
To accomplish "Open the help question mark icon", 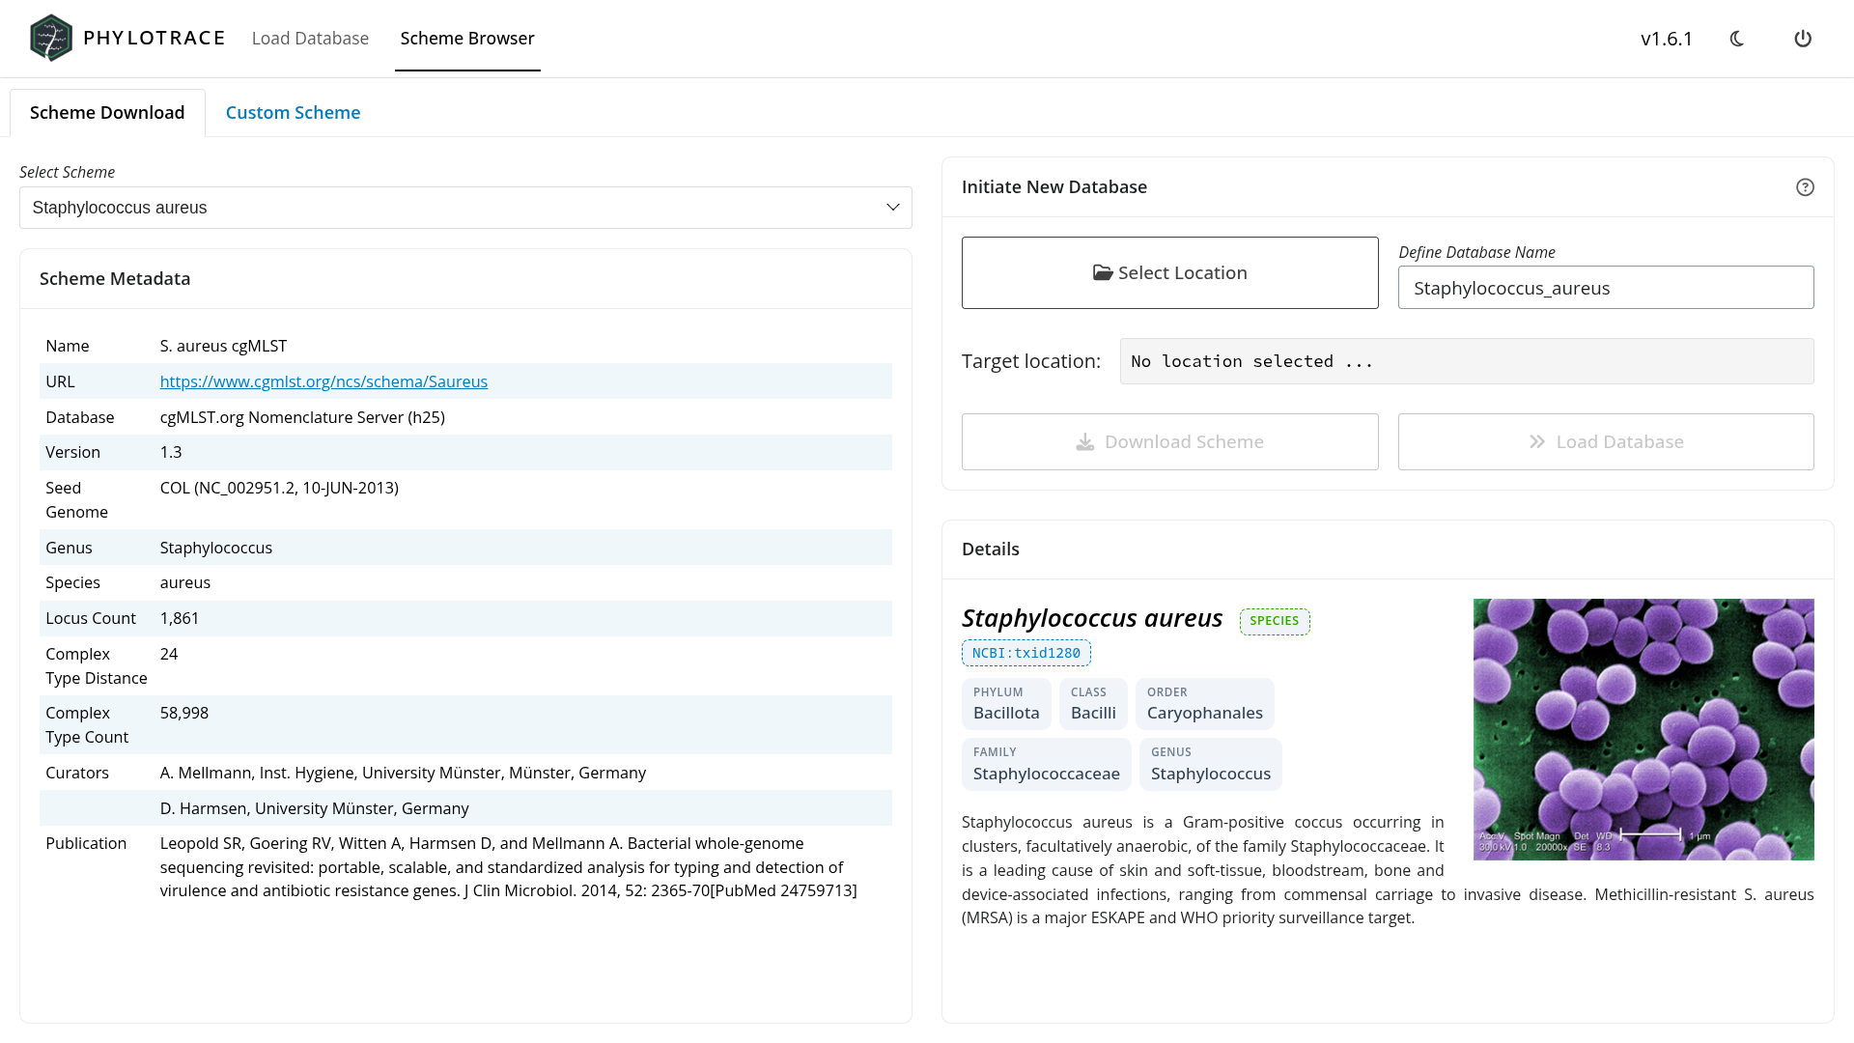I will click(x=1805, y=187).
